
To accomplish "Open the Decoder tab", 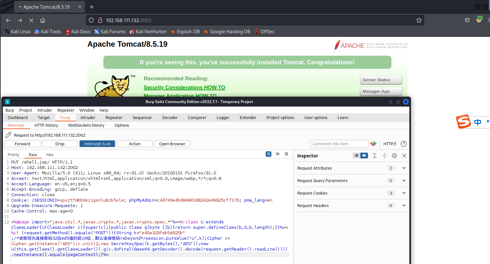I will click(x=170, y=117).
